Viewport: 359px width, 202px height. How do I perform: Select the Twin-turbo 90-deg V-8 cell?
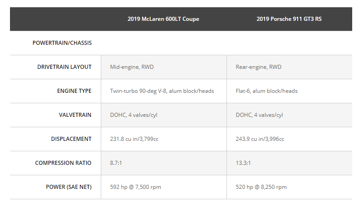[x=162, y=91]
